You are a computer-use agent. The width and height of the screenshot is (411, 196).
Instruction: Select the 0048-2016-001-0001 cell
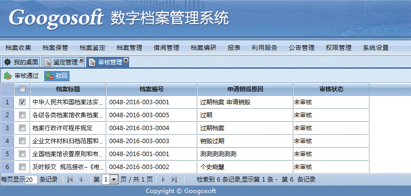(x=152, y=154)
